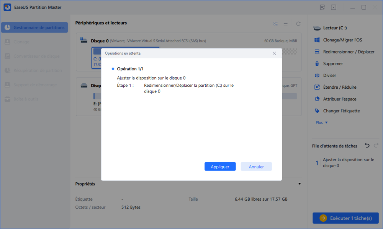Open the title bar dropdown menu icon
This screenshot has height=229, width=383.
pos(334,7)
